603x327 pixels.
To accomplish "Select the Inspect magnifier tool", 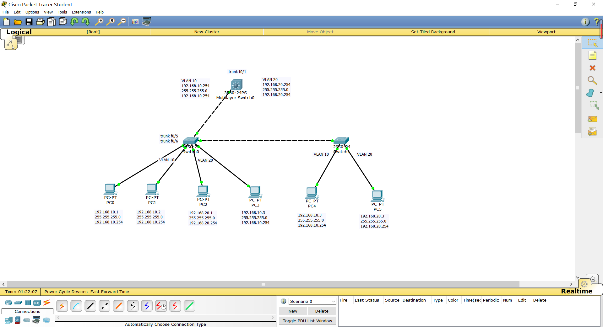I will (592, 81).
